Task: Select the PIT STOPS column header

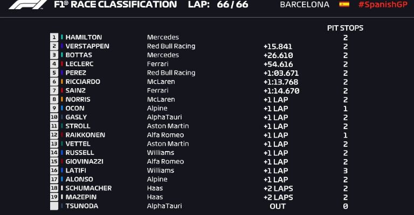Action: click(345, 28)
